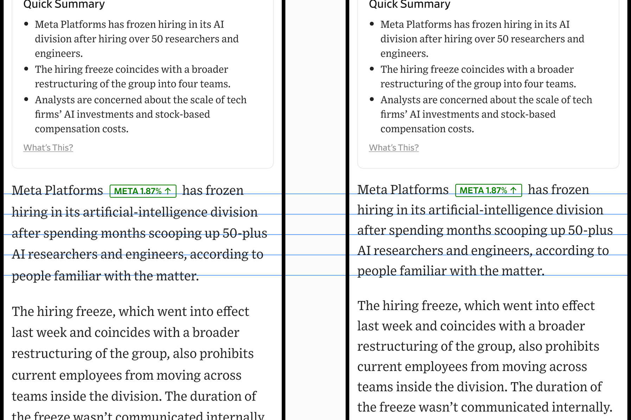
Task: Click the up arrow in left META ticker badge
Action: pyautogui.click(x=168, y=191)
